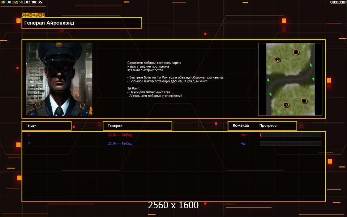Select blue player's 'США — Кибер' entry
The height and width of the screenshot is (217, 347).
coord(120,144)
